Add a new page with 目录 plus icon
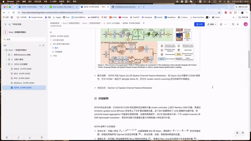Viewport: 251px width, 141px height. click(40, 45)
